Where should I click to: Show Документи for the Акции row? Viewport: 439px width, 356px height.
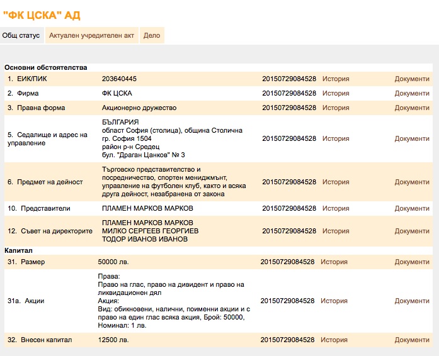[x=411, y=301]
